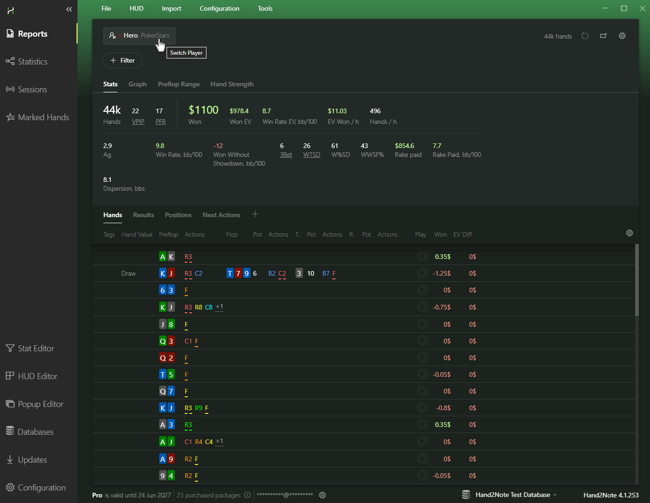Open the Databases page

[x=30, y=432]
